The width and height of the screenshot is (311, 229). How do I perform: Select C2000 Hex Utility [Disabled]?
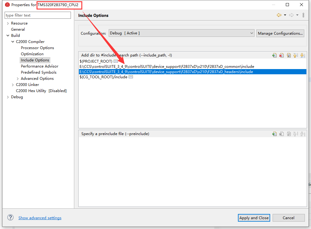tap(41, 91)
